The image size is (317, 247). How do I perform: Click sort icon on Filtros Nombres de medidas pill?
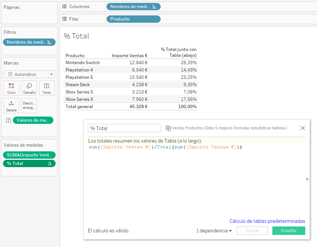[x=49, y=42]
